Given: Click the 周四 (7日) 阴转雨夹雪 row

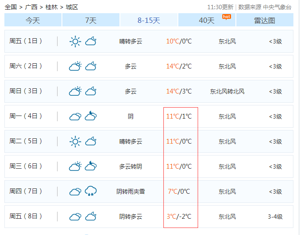Looking at the screenshot, I should click(130, 192).
